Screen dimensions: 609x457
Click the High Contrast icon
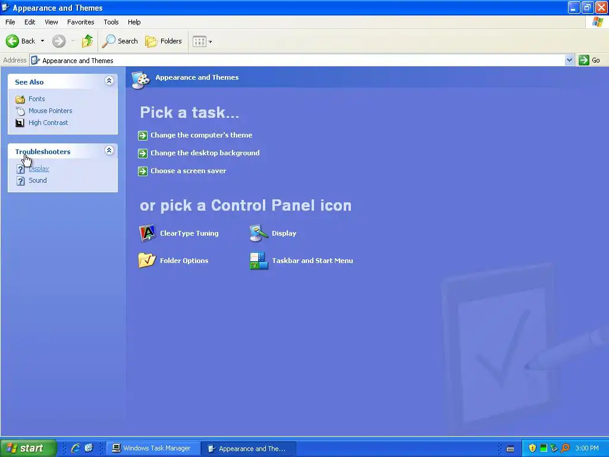[x=20, y=123]
